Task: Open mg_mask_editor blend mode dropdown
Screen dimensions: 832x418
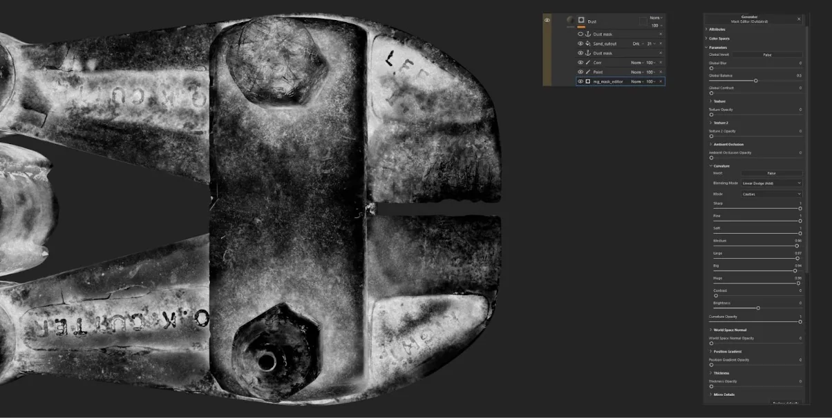Action: tap(637, 81)
